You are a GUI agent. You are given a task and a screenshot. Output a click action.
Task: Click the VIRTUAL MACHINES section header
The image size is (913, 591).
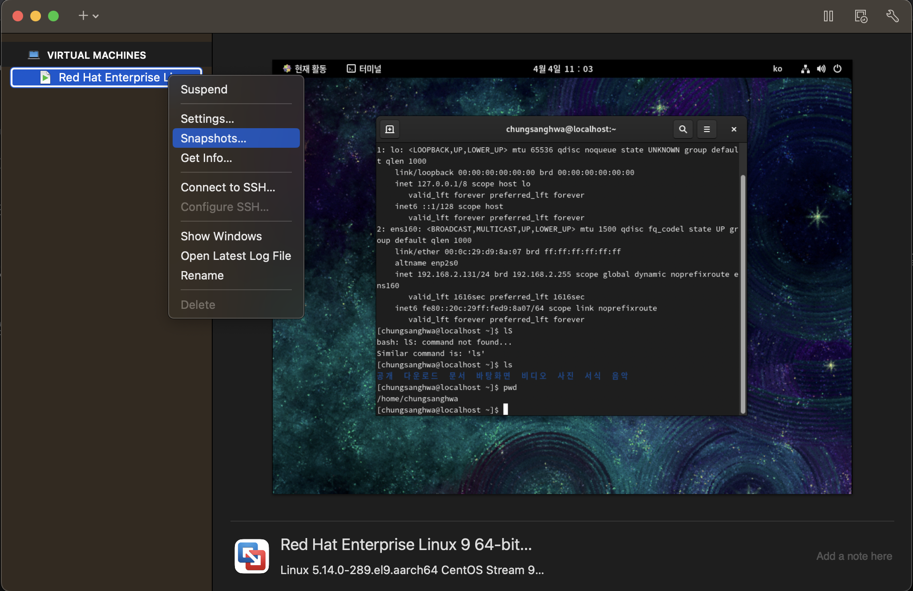97,55
